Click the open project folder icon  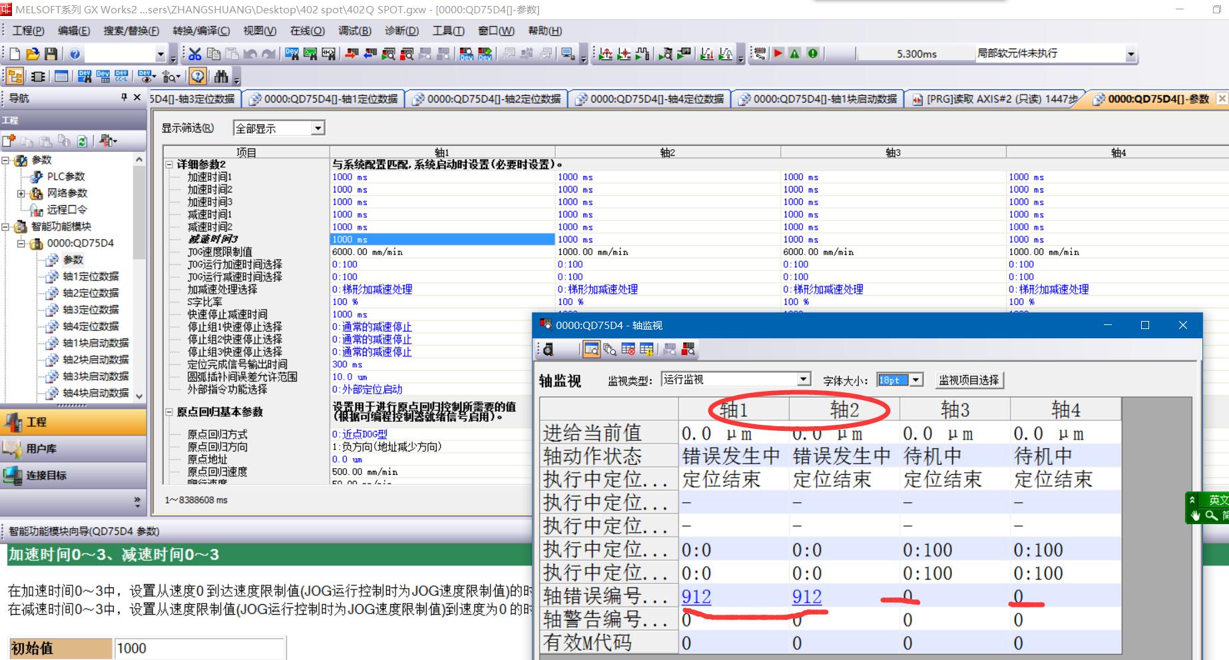coord(33,54)
